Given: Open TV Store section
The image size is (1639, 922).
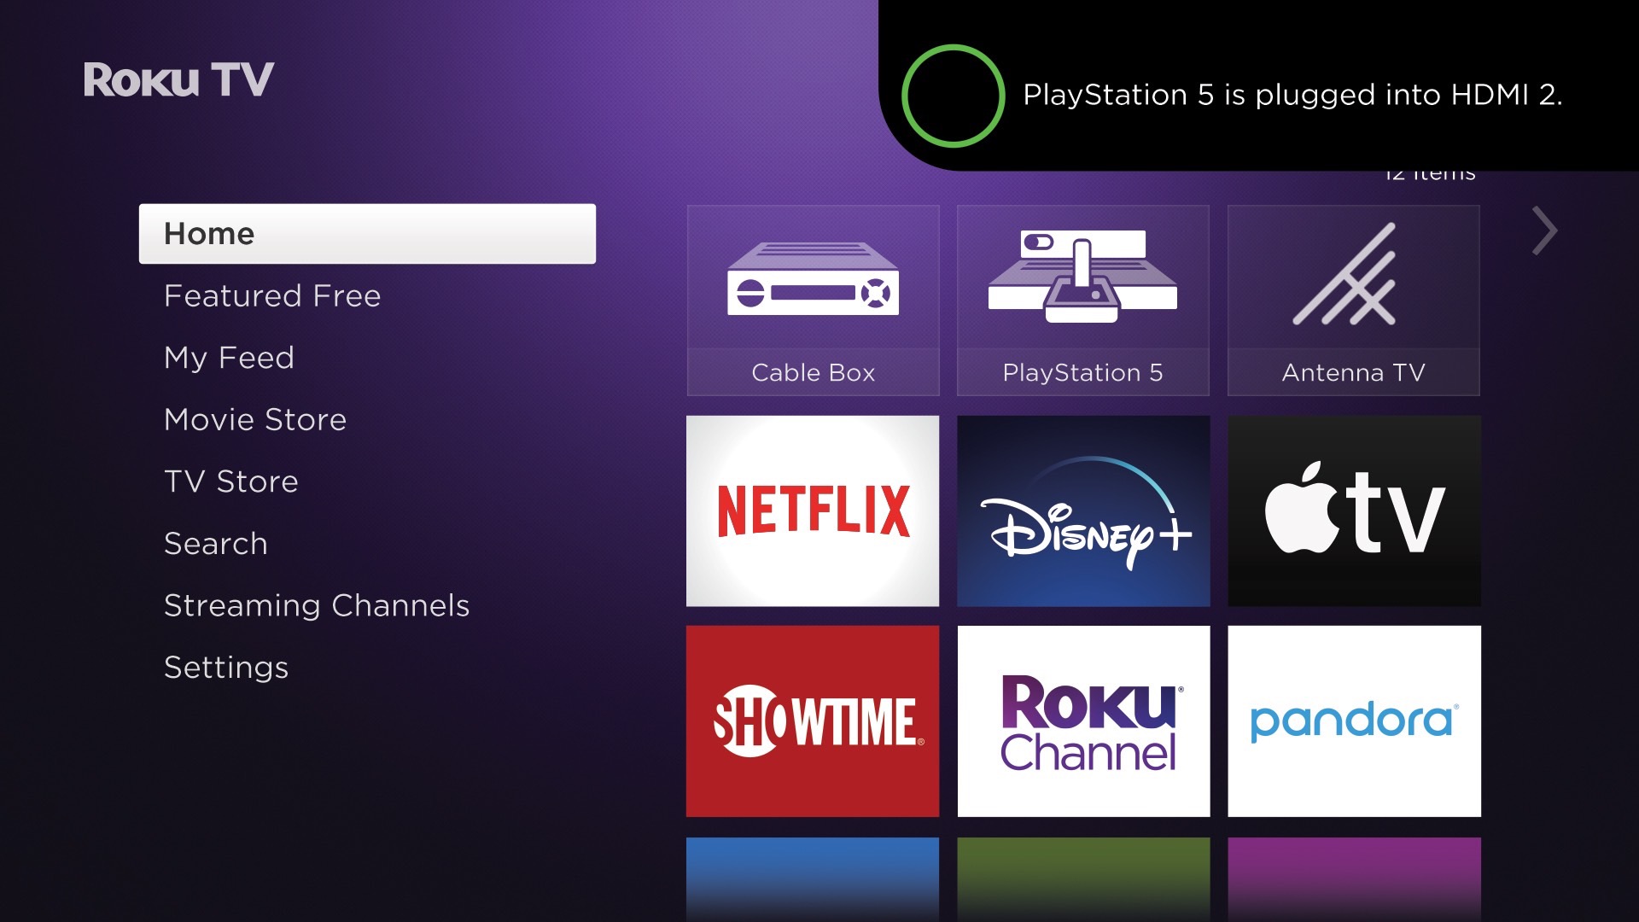Looking at the screenshot, I should pyautogui.click(x=230, y=481).
